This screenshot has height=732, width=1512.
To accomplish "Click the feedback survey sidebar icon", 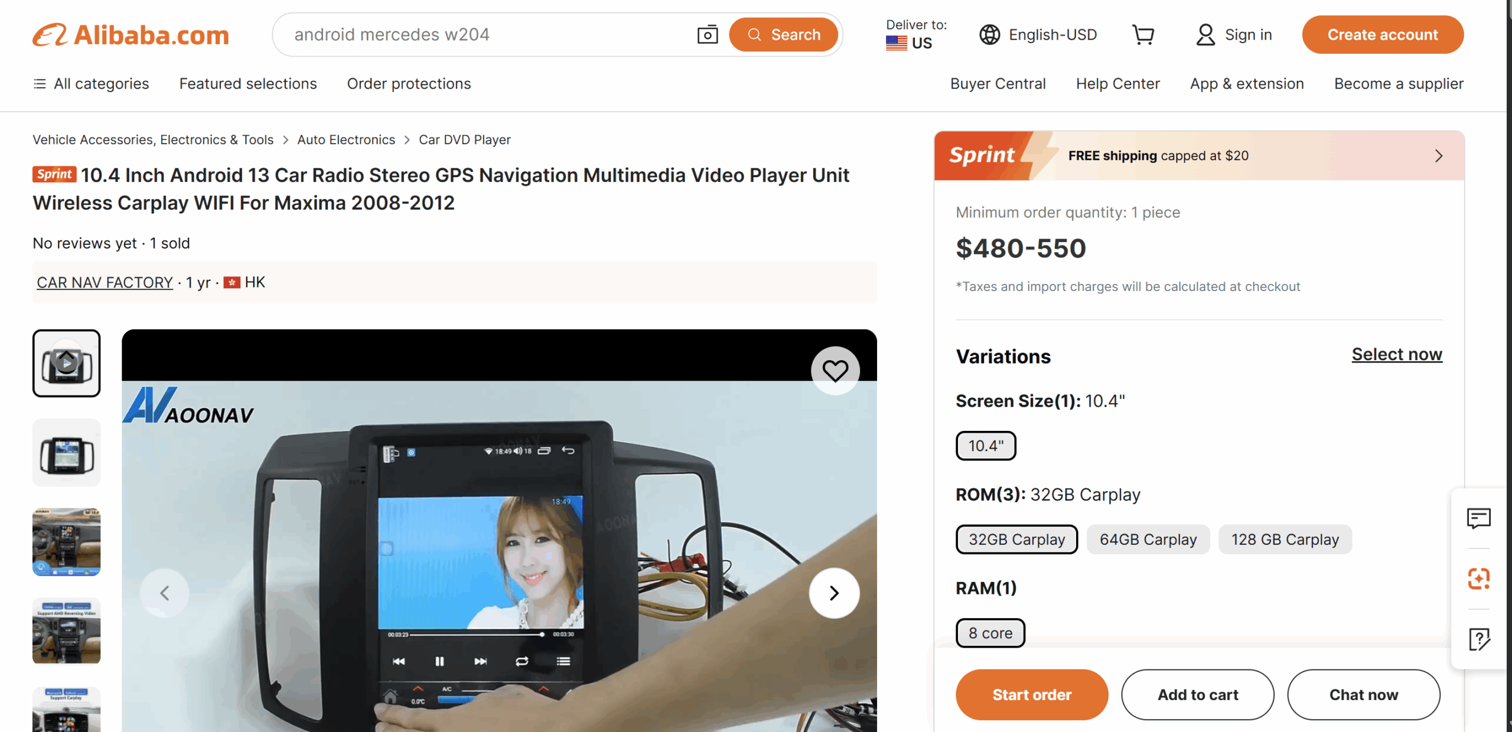I will coord(1478,639).
